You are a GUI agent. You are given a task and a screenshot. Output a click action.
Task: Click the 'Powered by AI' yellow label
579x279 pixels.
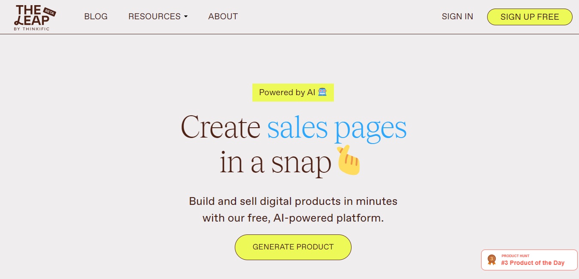(293, 92)
